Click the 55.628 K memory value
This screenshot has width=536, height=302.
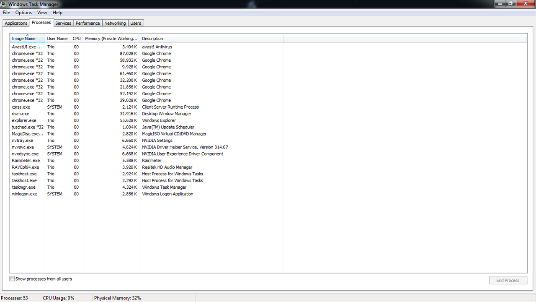(x=129, y=120)
